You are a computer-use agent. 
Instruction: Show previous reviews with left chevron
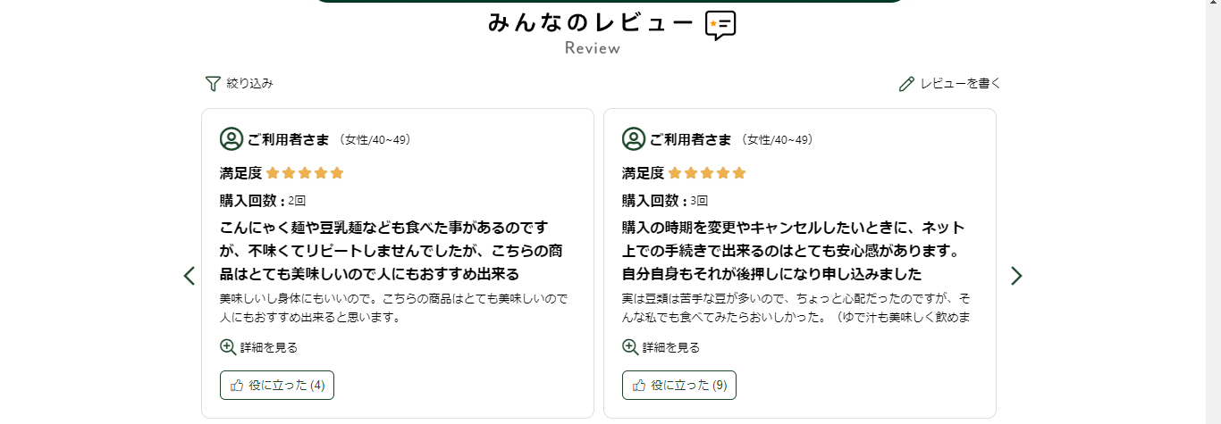click(x=189, y=276)
